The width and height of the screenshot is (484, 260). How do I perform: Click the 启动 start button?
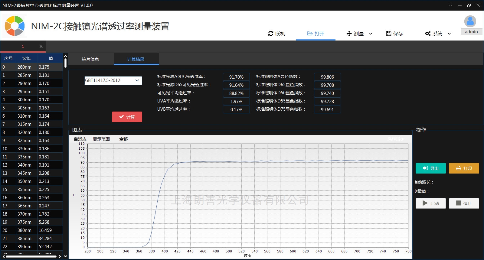coord(431,203)
